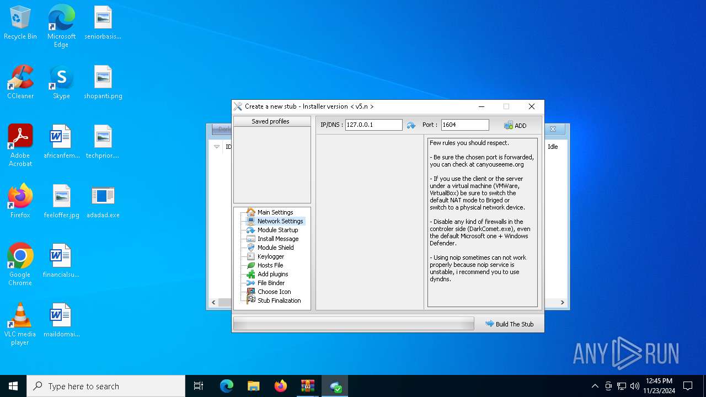Click the Saved profiles header
Screen dimensions: 706x397
tap(271, 121)
